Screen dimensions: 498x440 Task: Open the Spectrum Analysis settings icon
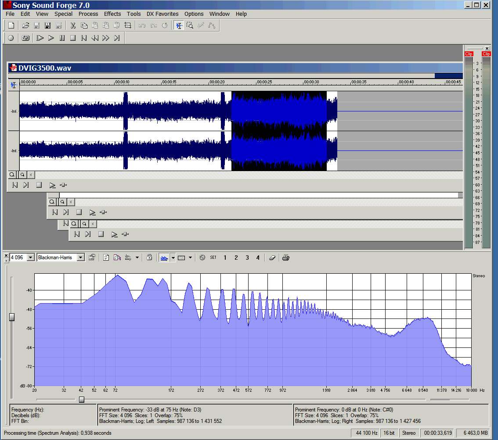(92, 258)
